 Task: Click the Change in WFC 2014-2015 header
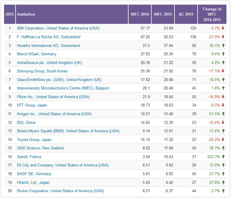(212, 14)
